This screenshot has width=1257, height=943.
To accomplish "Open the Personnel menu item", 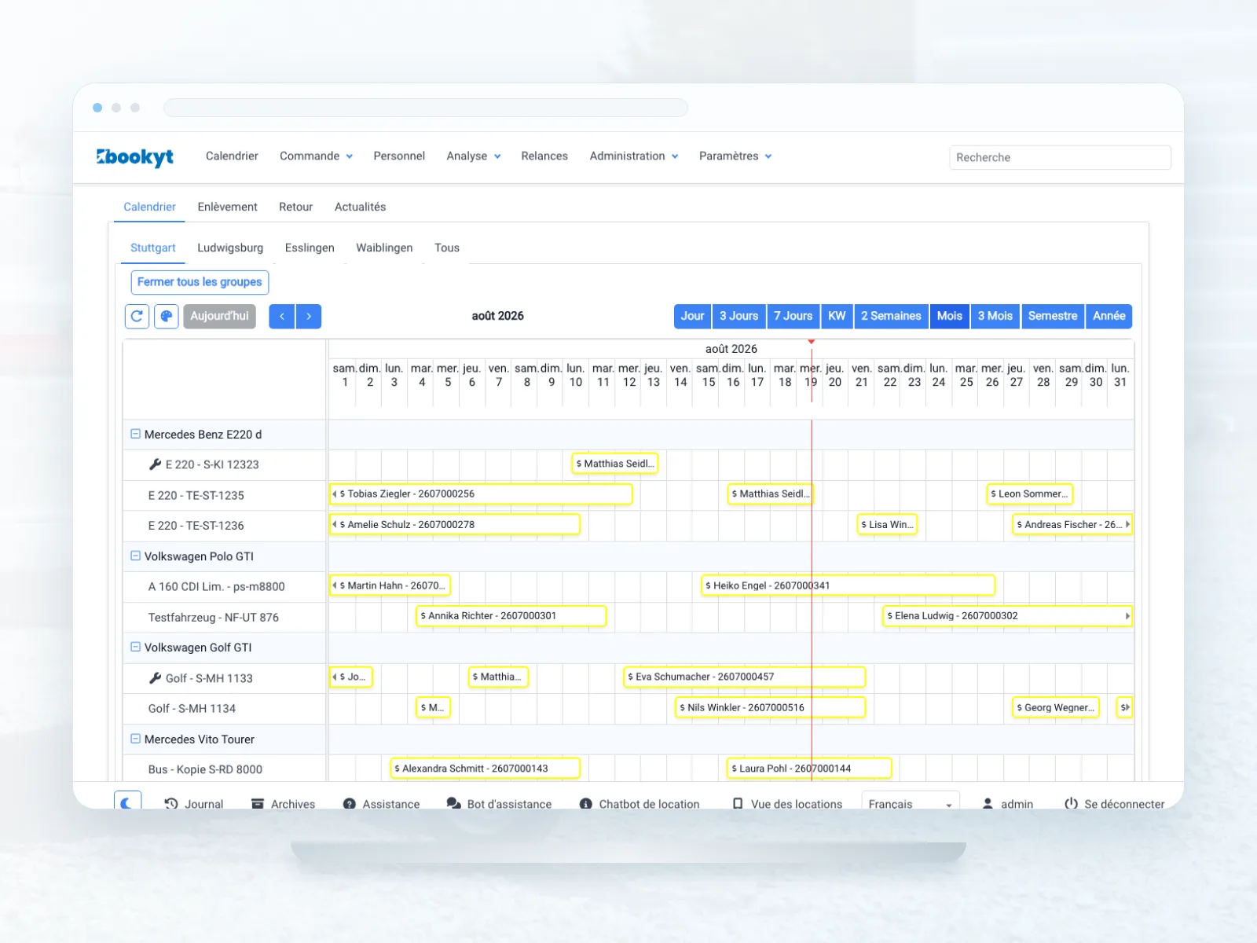I will click(399, 156).
